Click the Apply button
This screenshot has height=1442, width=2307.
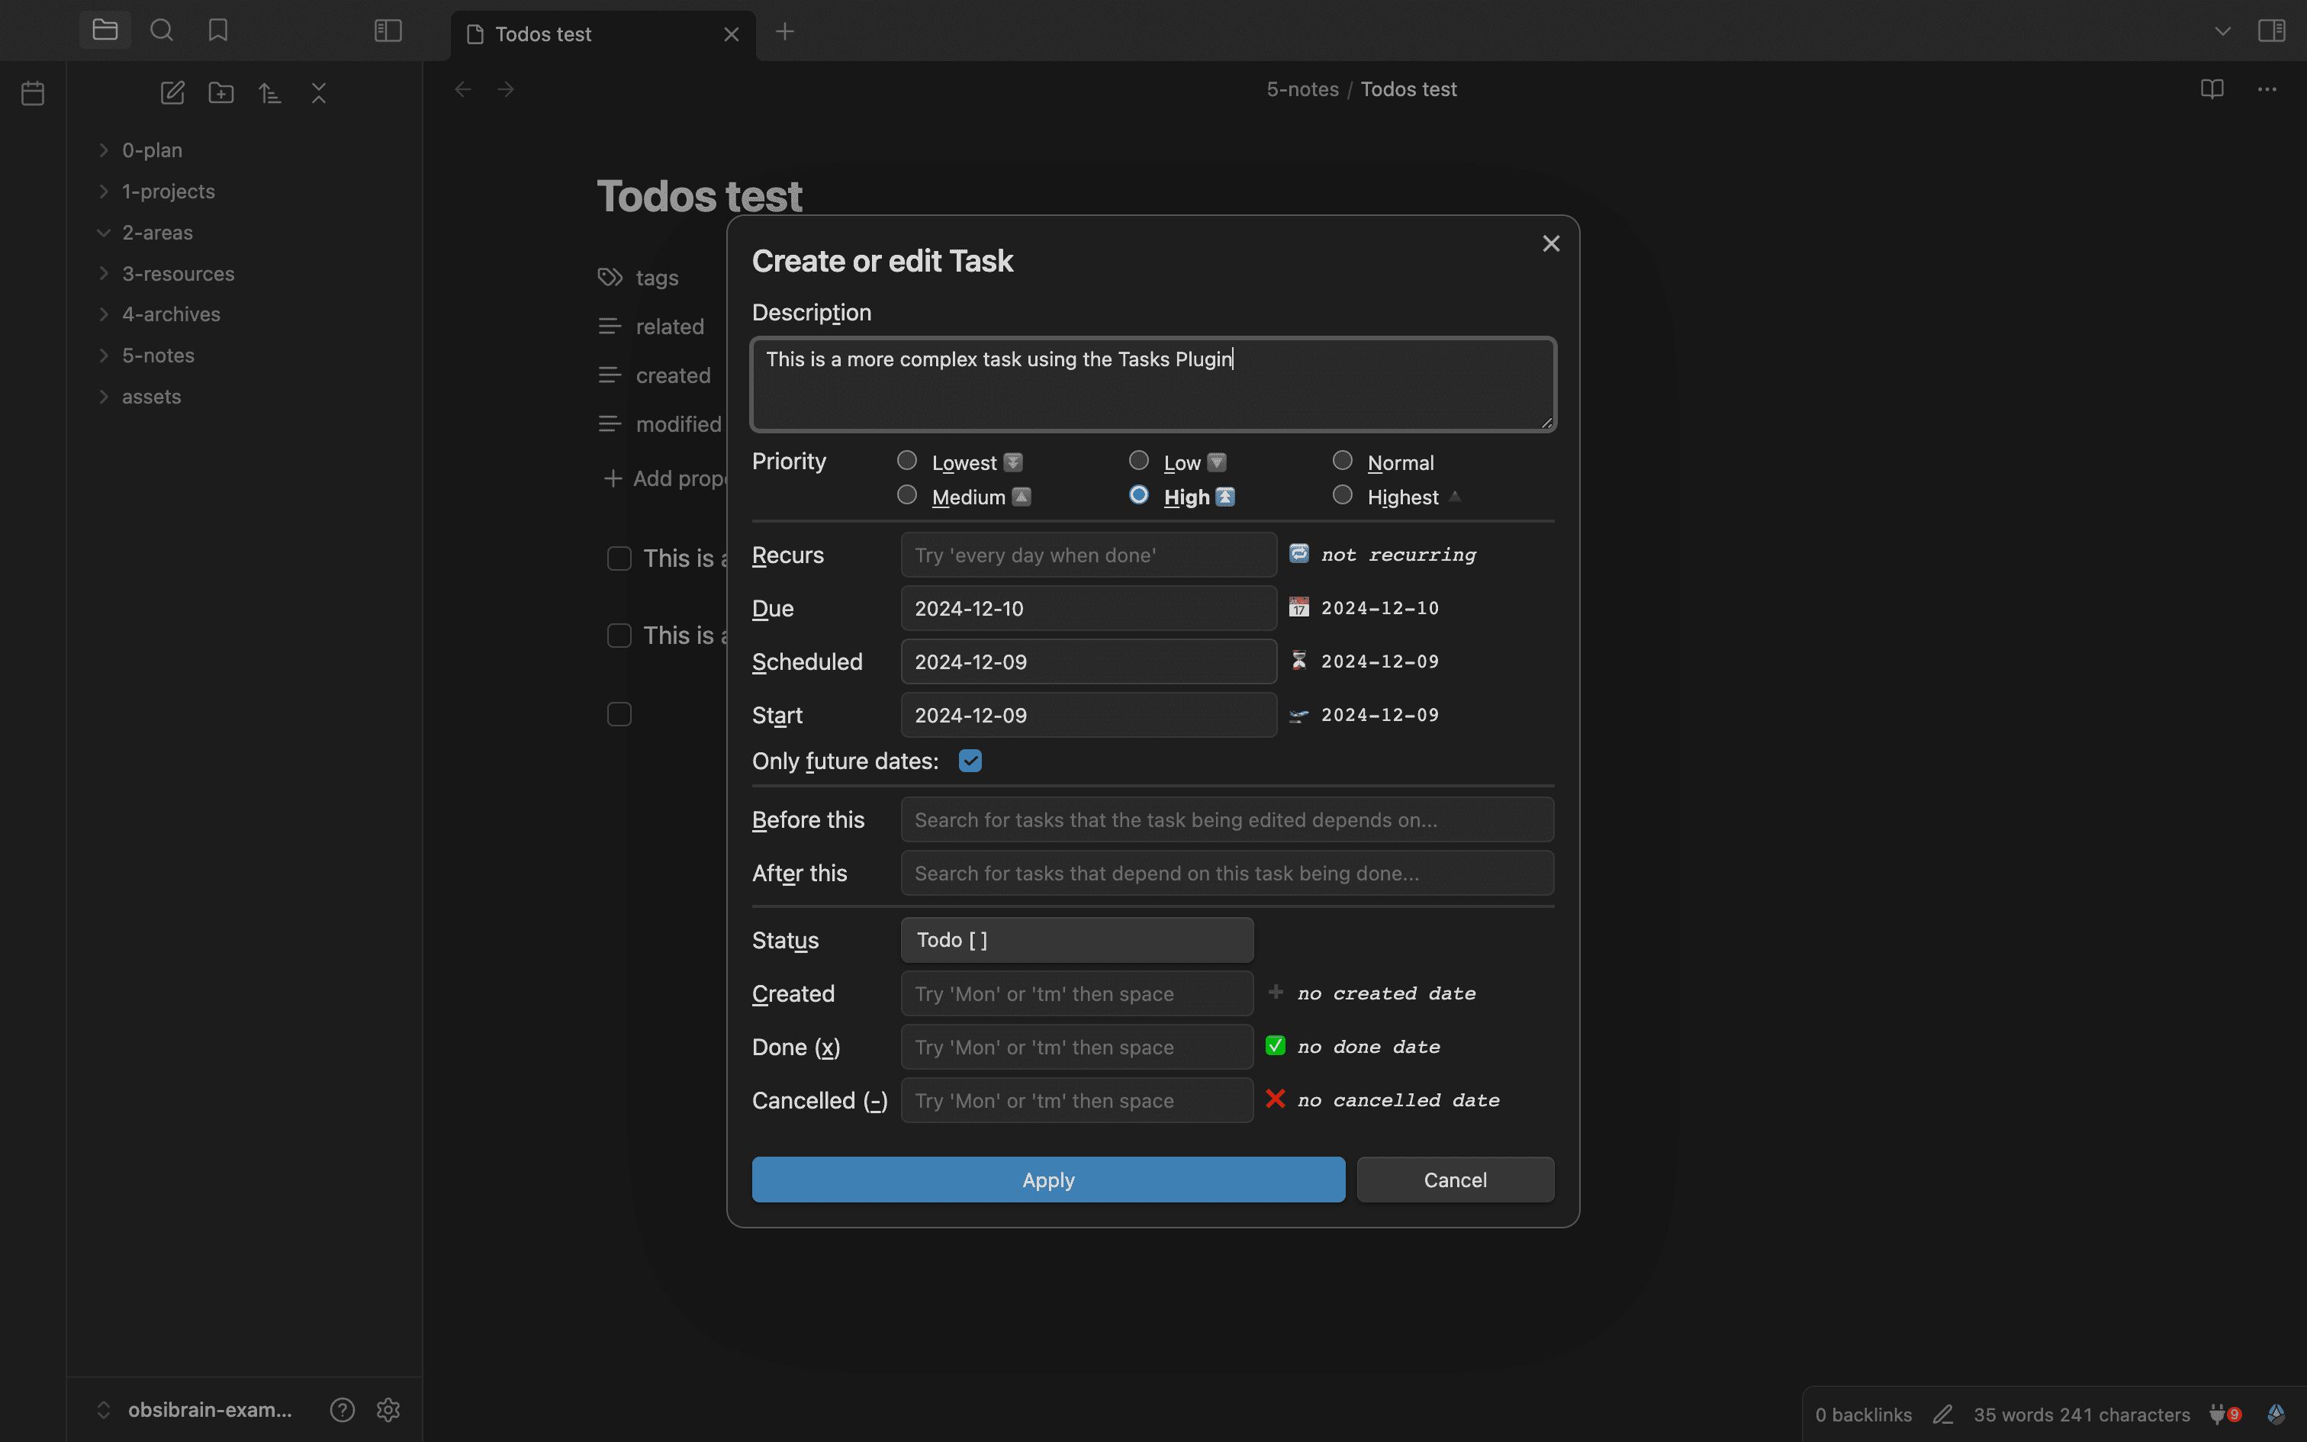[1049, 1180]
